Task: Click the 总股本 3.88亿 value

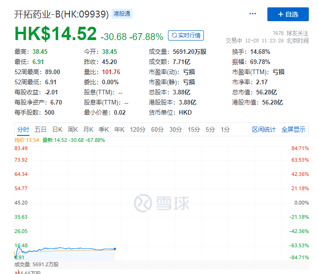Action: click(181, 93)
